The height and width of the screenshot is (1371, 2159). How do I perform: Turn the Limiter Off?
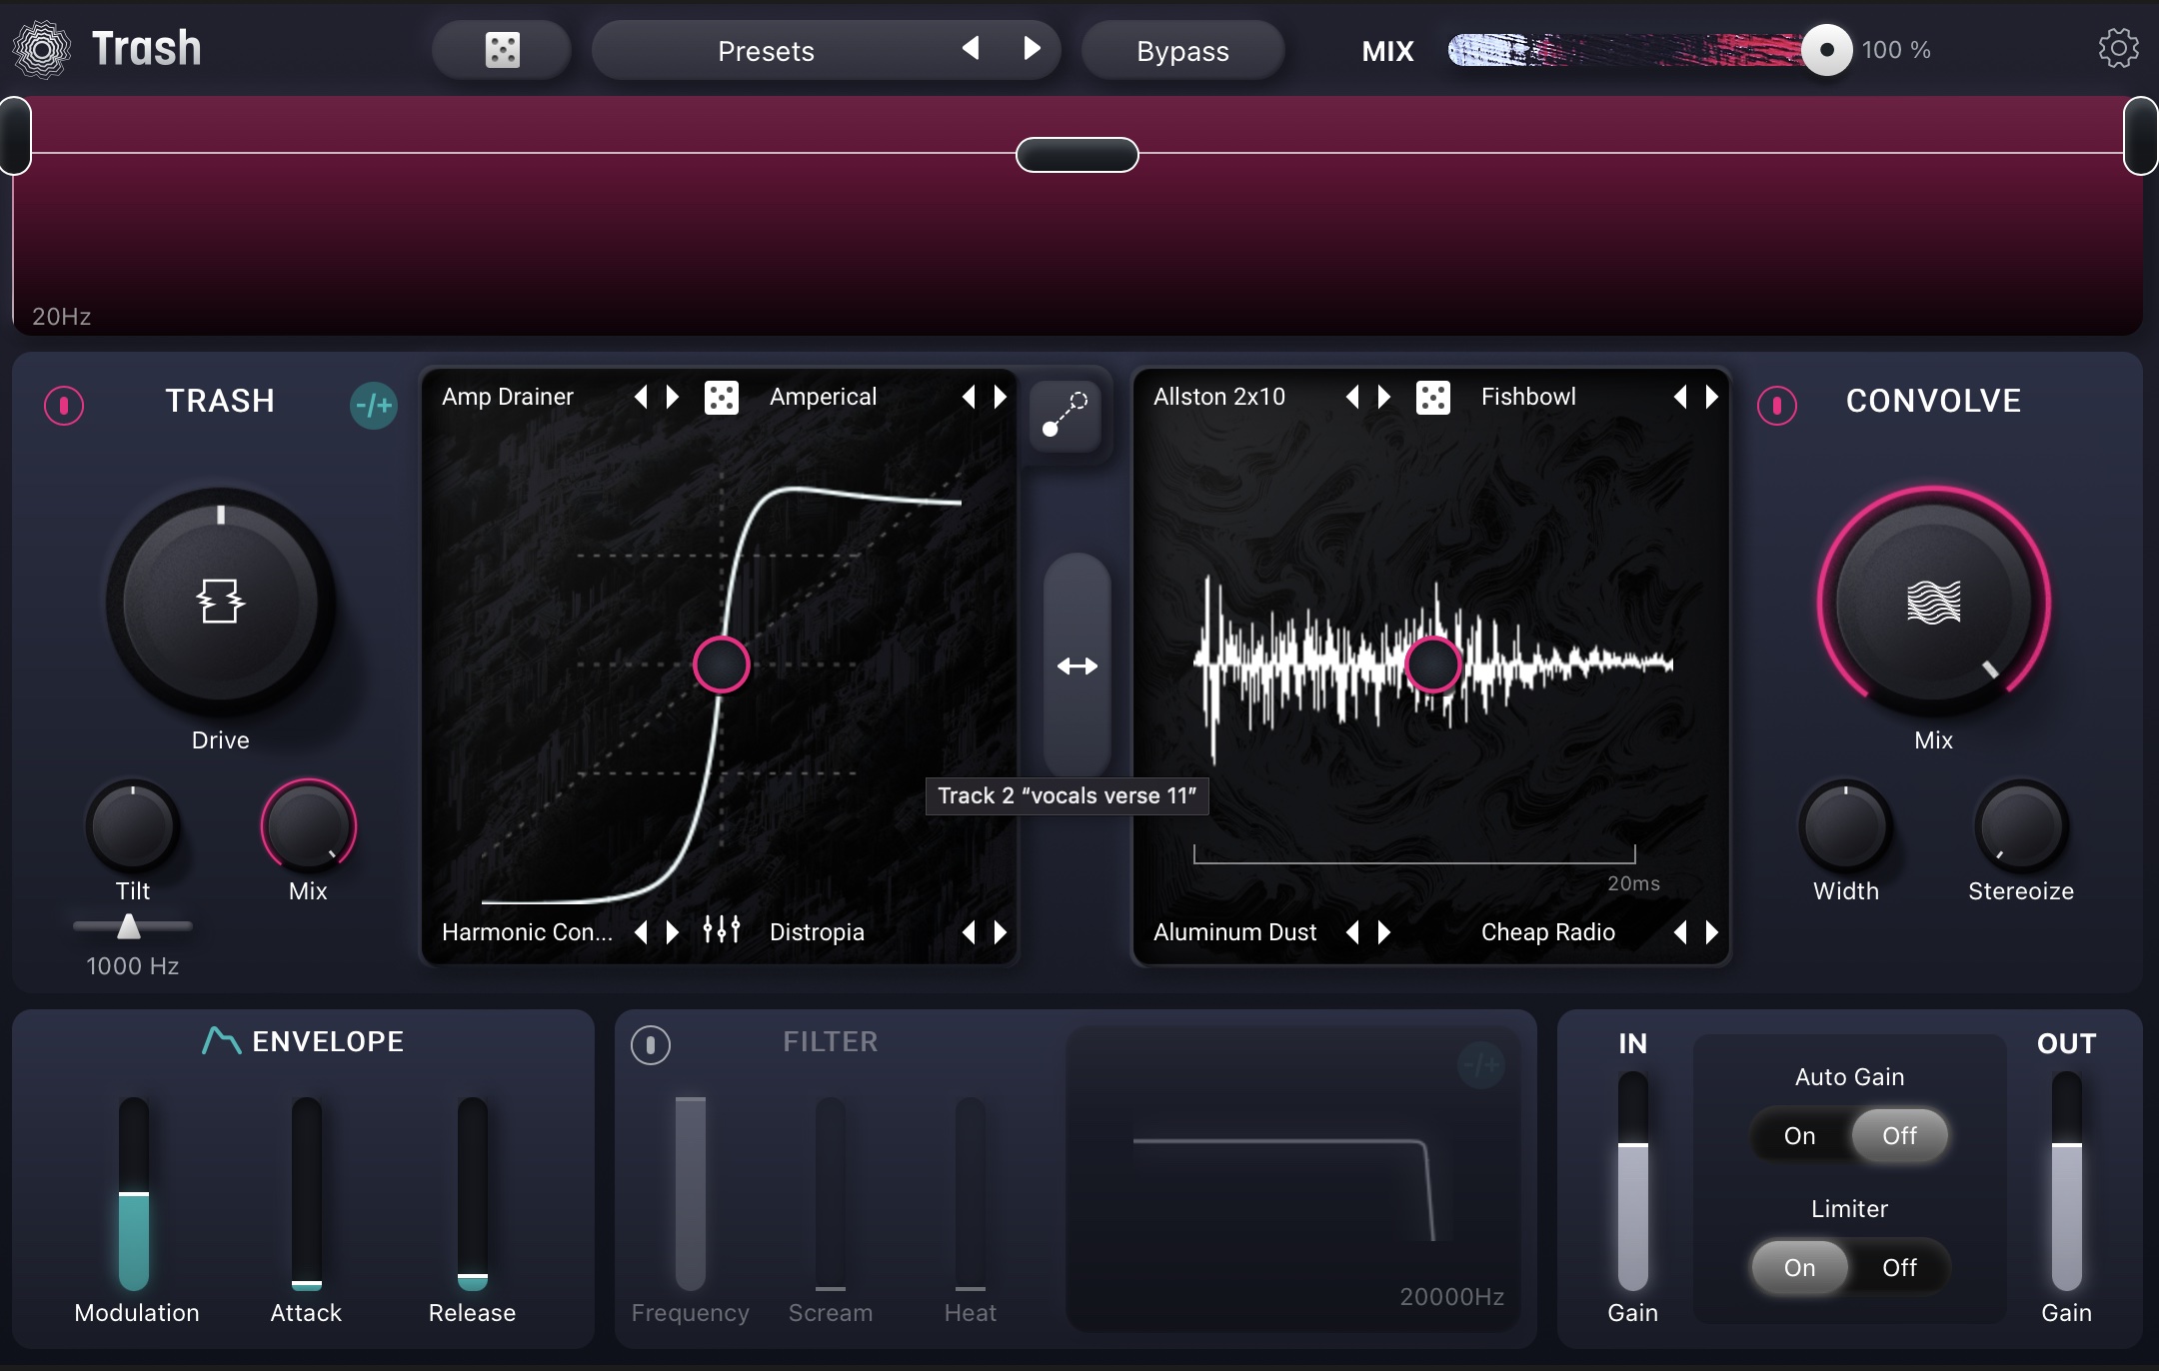point(1899,1267)
